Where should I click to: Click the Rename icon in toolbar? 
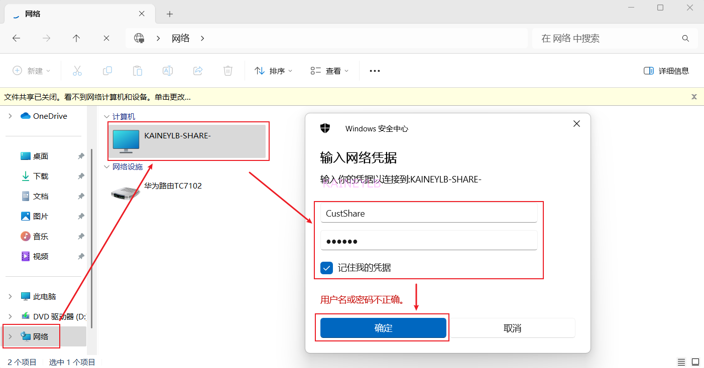coord(167,71)
